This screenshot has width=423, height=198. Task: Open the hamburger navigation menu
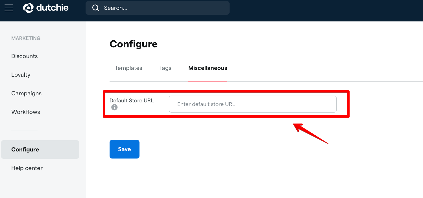pos(9,8)
